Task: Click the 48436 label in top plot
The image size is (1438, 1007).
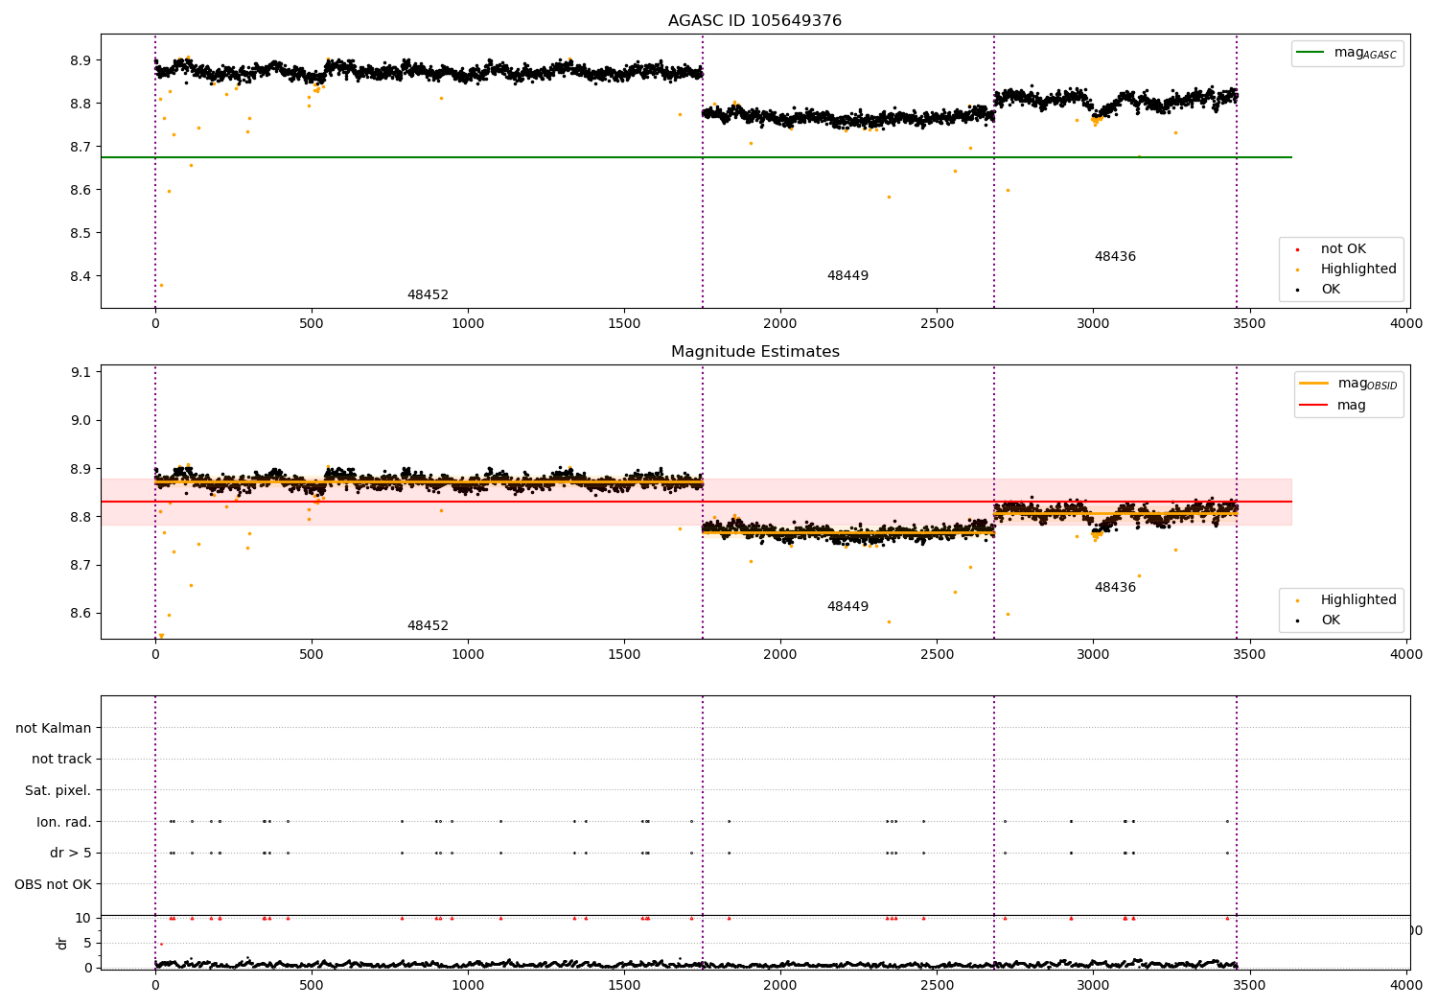Action: coord(1115,257)
